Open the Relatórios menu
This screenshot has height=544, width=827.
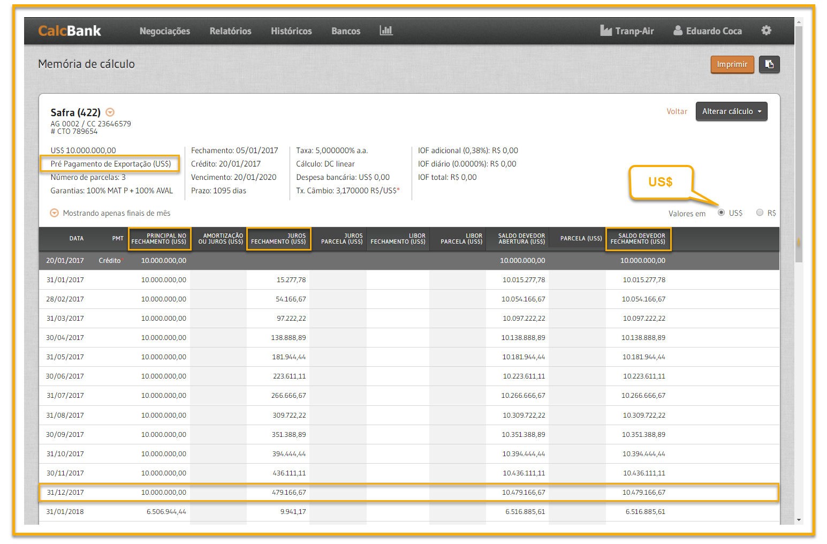point(230,31)
